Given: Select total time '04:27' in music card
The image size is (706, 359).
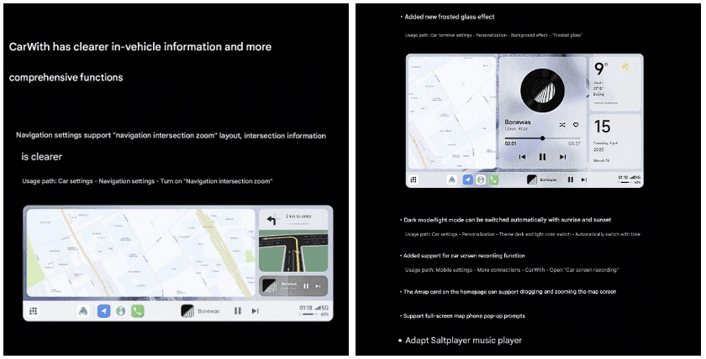Looking at the screenshot, I should (x=574, y=143).
